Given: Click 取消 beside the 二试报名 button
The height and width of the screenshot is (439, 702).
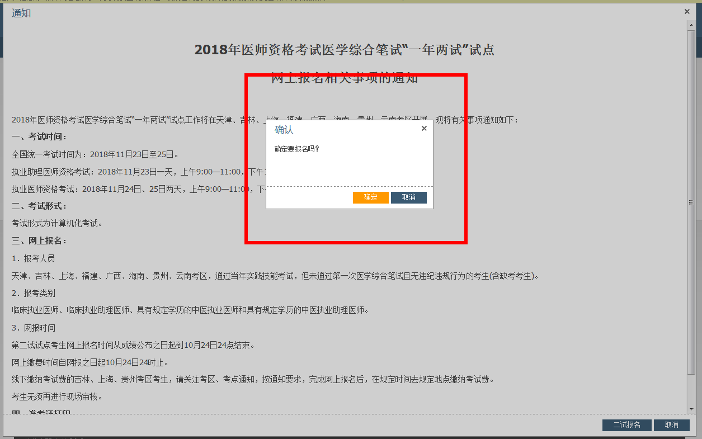Looking at the screenshot, I should (x=671, y=425).
